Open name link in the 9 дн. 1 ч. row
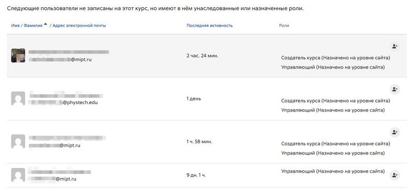The width and height of the screenshot is (419, 191). point(60,172)
